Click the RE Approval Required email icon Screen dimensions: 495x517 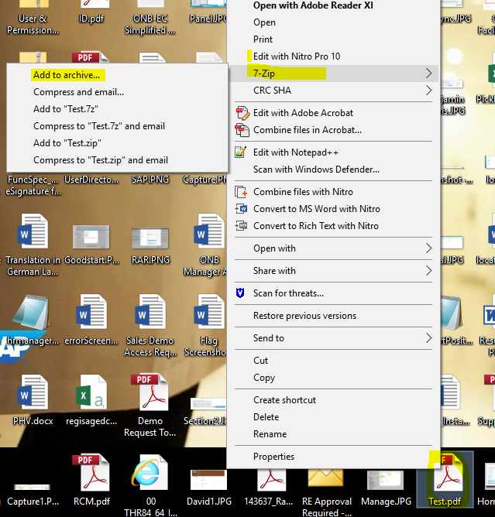click(x=325, y=478)
